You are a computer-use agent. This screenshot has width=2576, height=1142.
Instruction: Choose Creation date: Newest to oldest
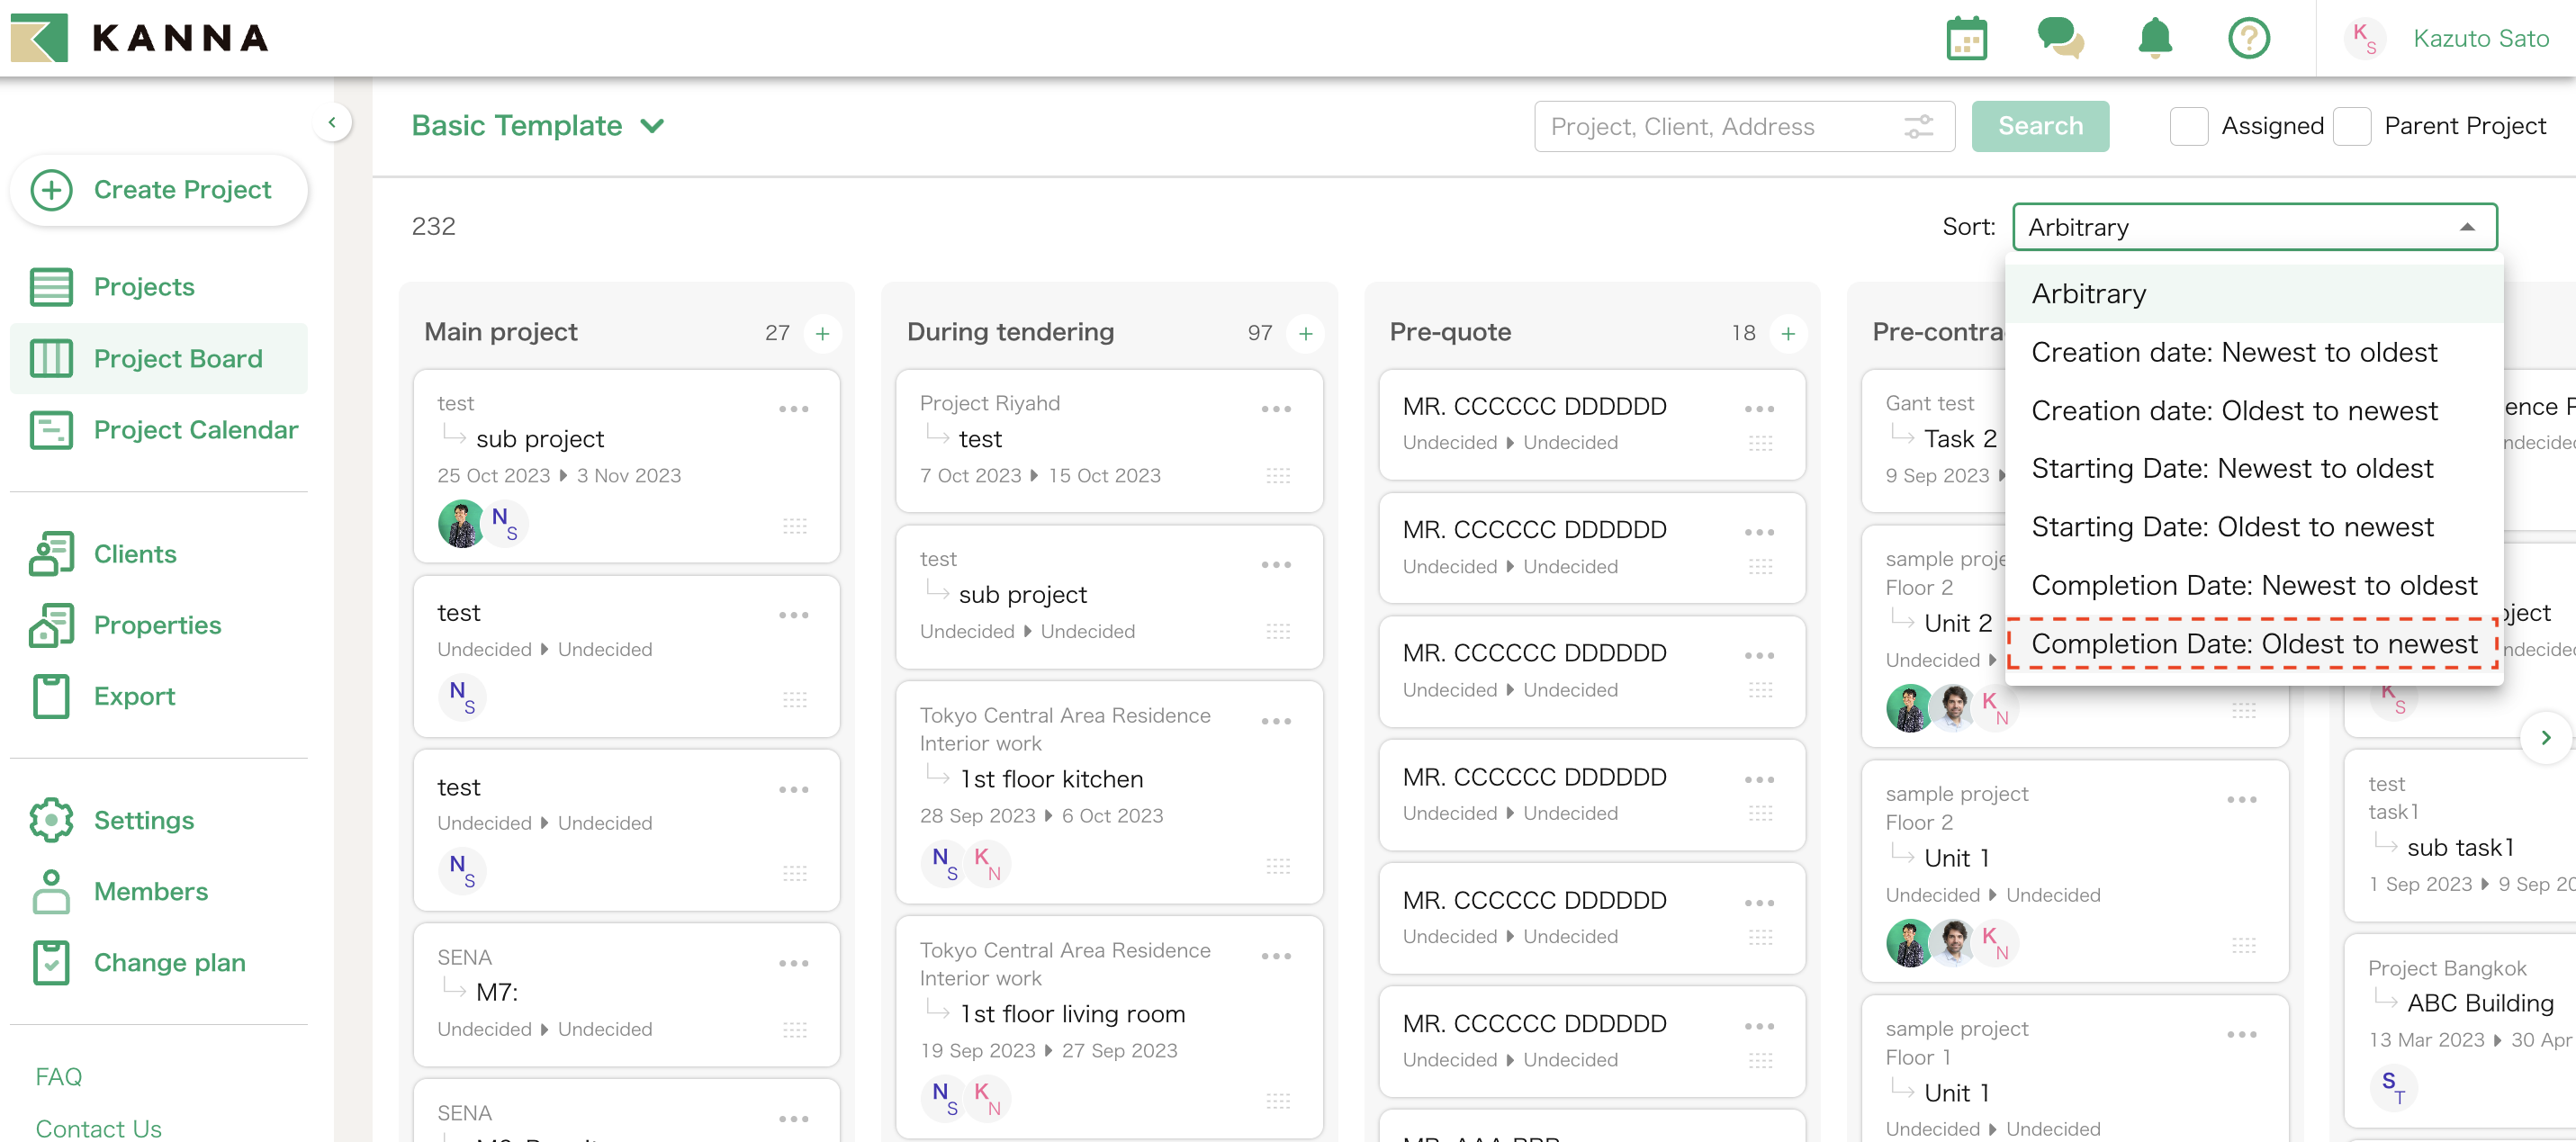[x=2233, y=353]
